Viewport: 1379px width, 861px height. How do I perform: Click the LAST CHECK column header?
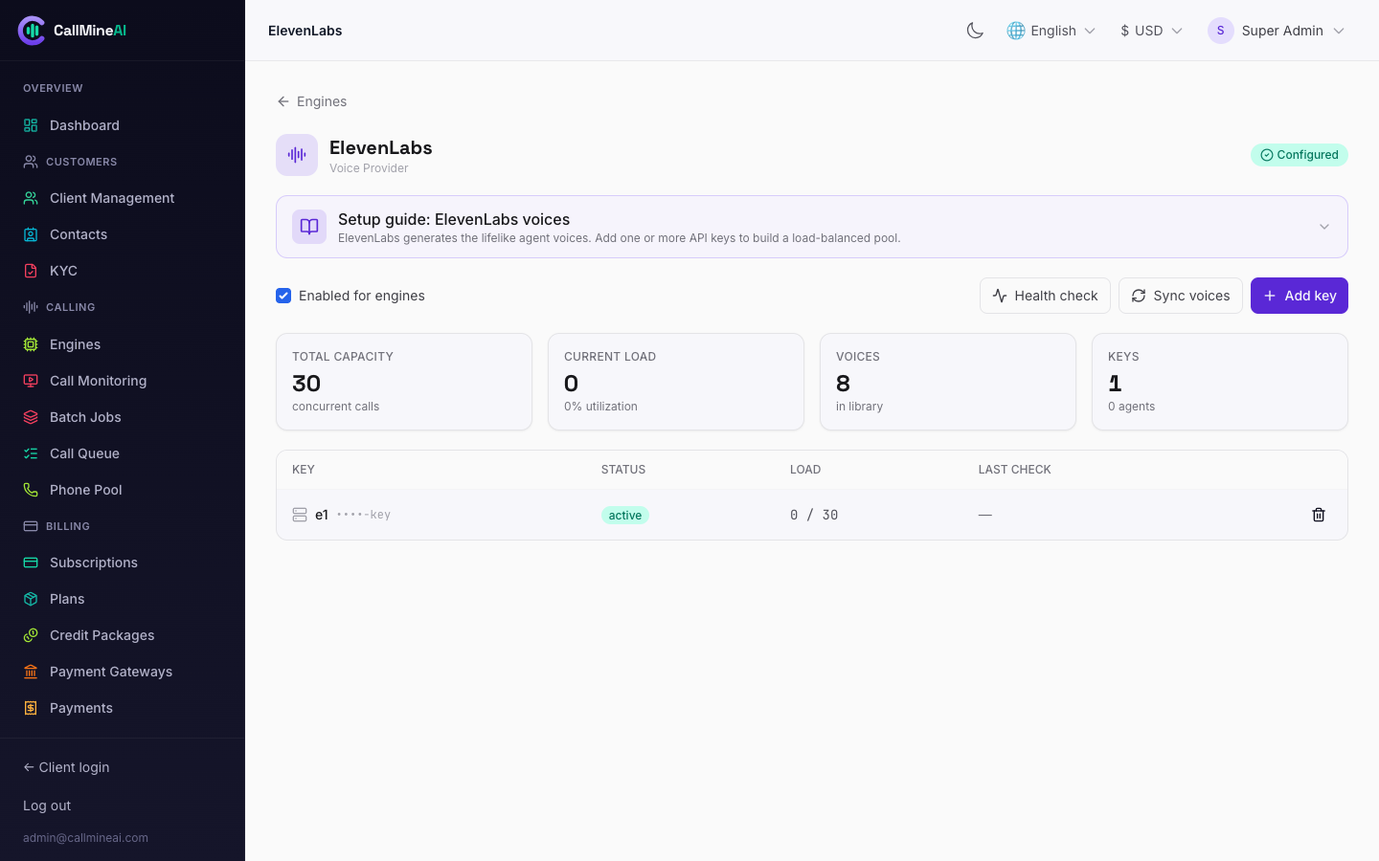click(x=1014, y=470)
